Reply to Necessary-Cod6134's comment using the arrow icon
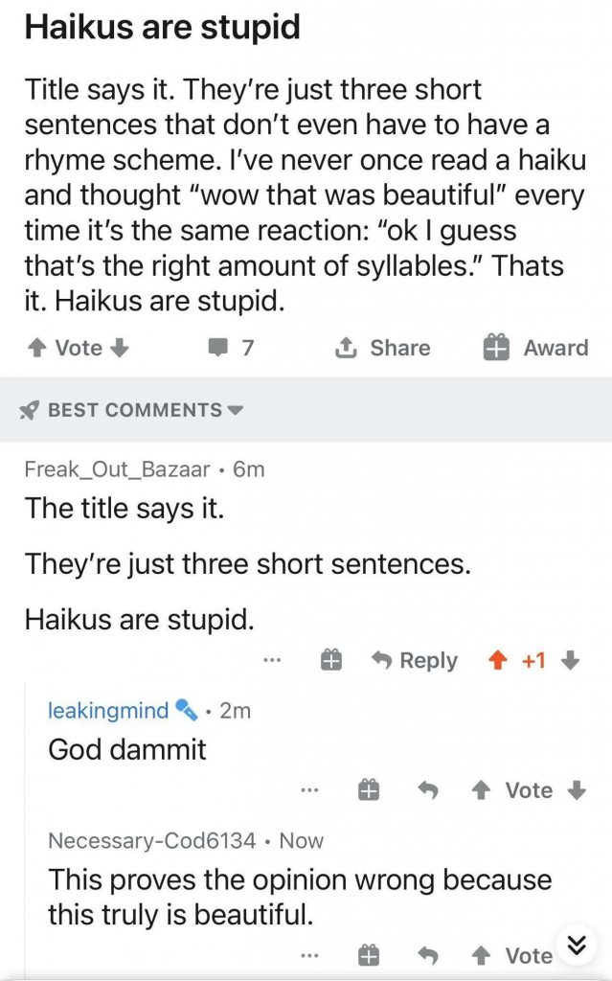The width and height of the screenshot is (612, 981). (428, 955)
